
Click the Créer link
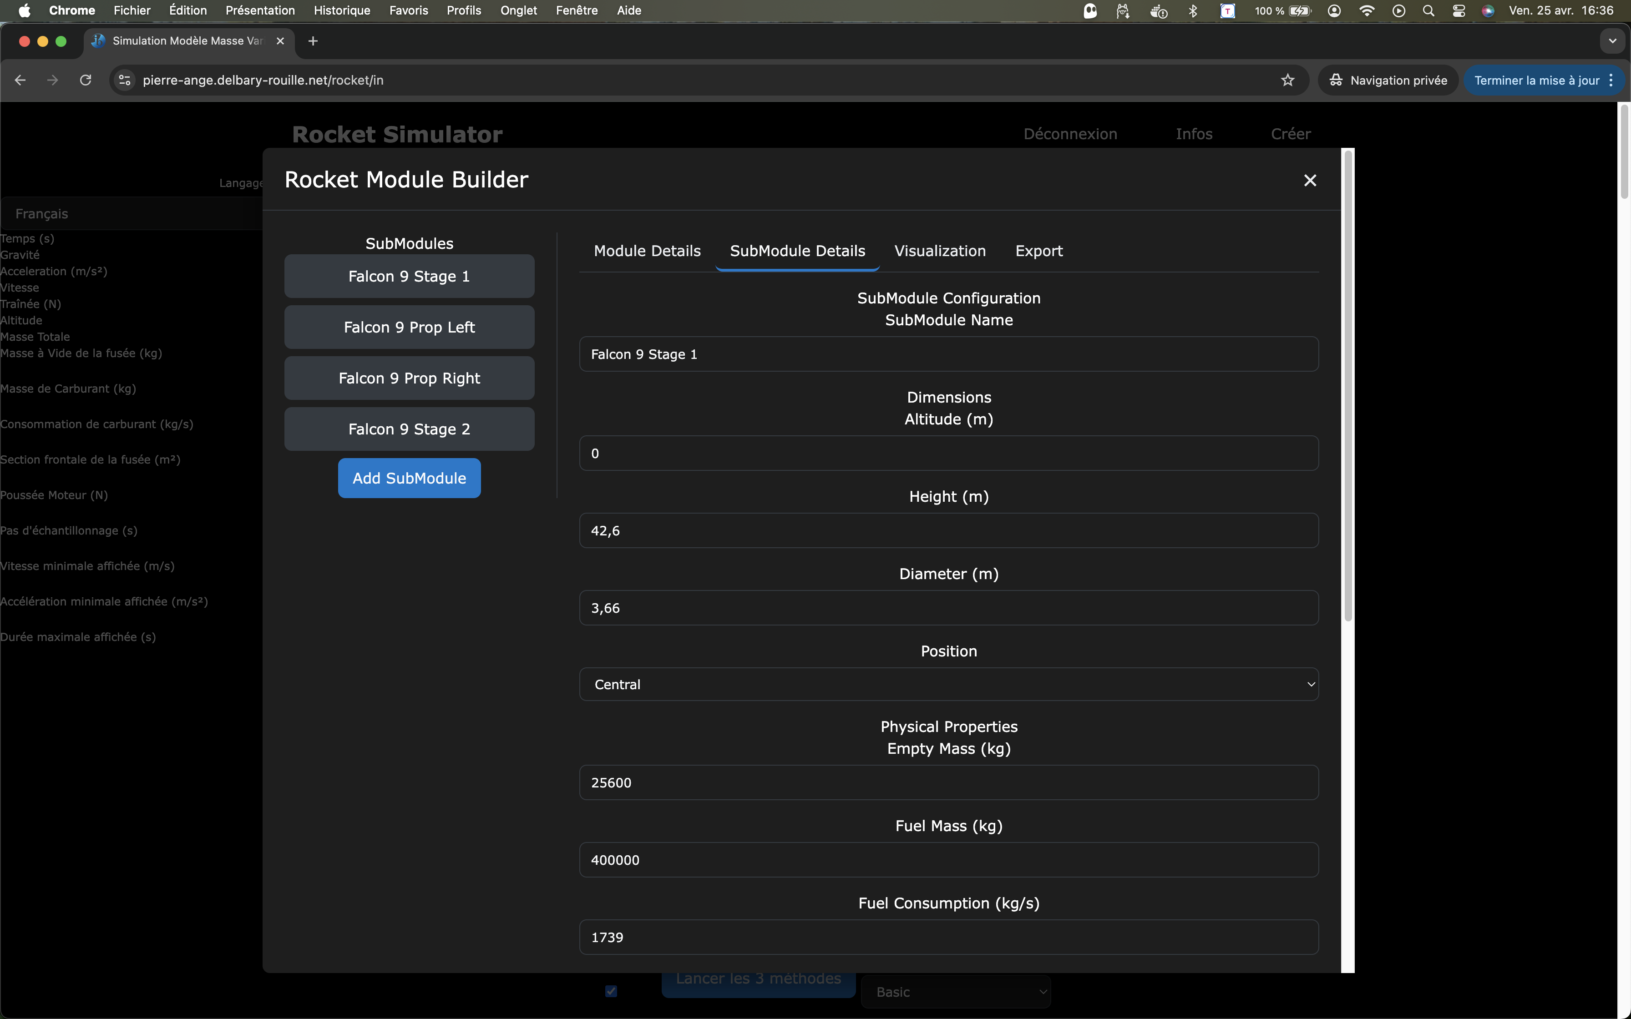1291,133
